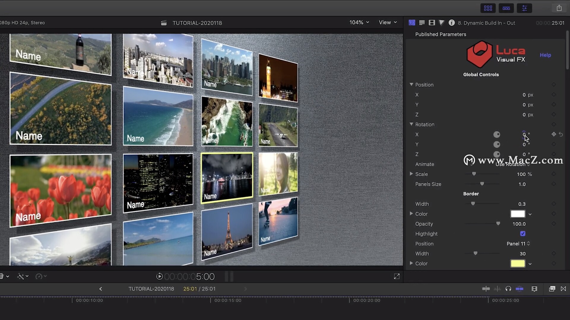Open the Transitions browser icon
This screenshot has width=570, height=320.
(563, 289)
